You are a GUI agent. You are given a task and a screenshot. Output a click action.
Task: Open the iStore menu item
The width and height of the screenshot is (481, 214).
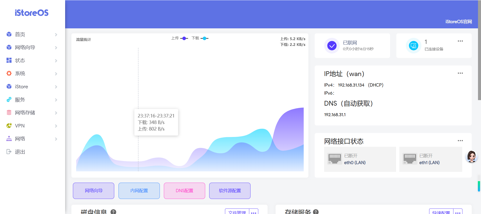tap(22, 87)
